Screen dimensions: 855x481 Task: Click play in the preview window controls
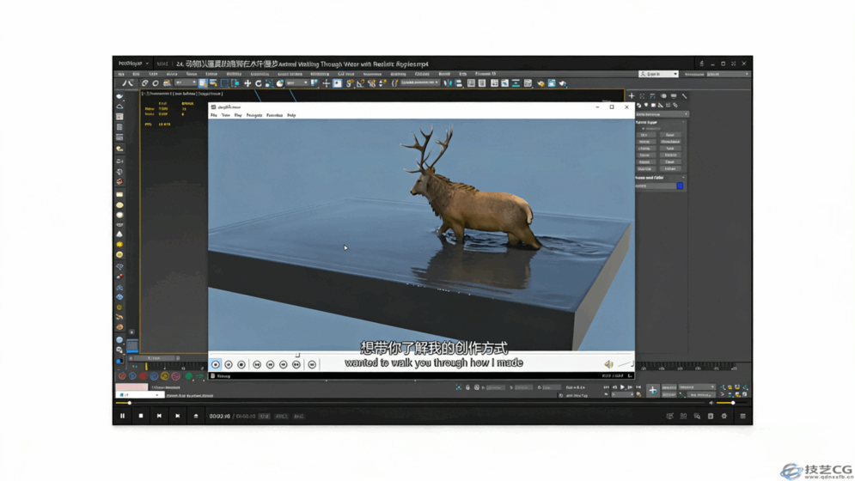click(x=216, y=364)
